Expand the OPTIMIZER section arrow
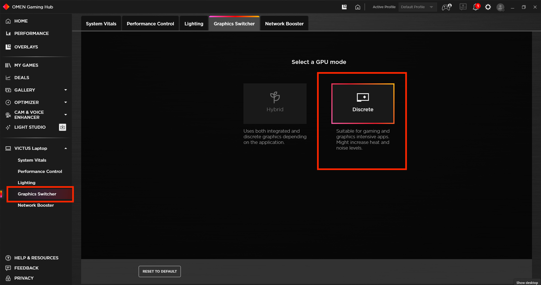Screen dimensions: 541x285 click(x=66, y=103)
